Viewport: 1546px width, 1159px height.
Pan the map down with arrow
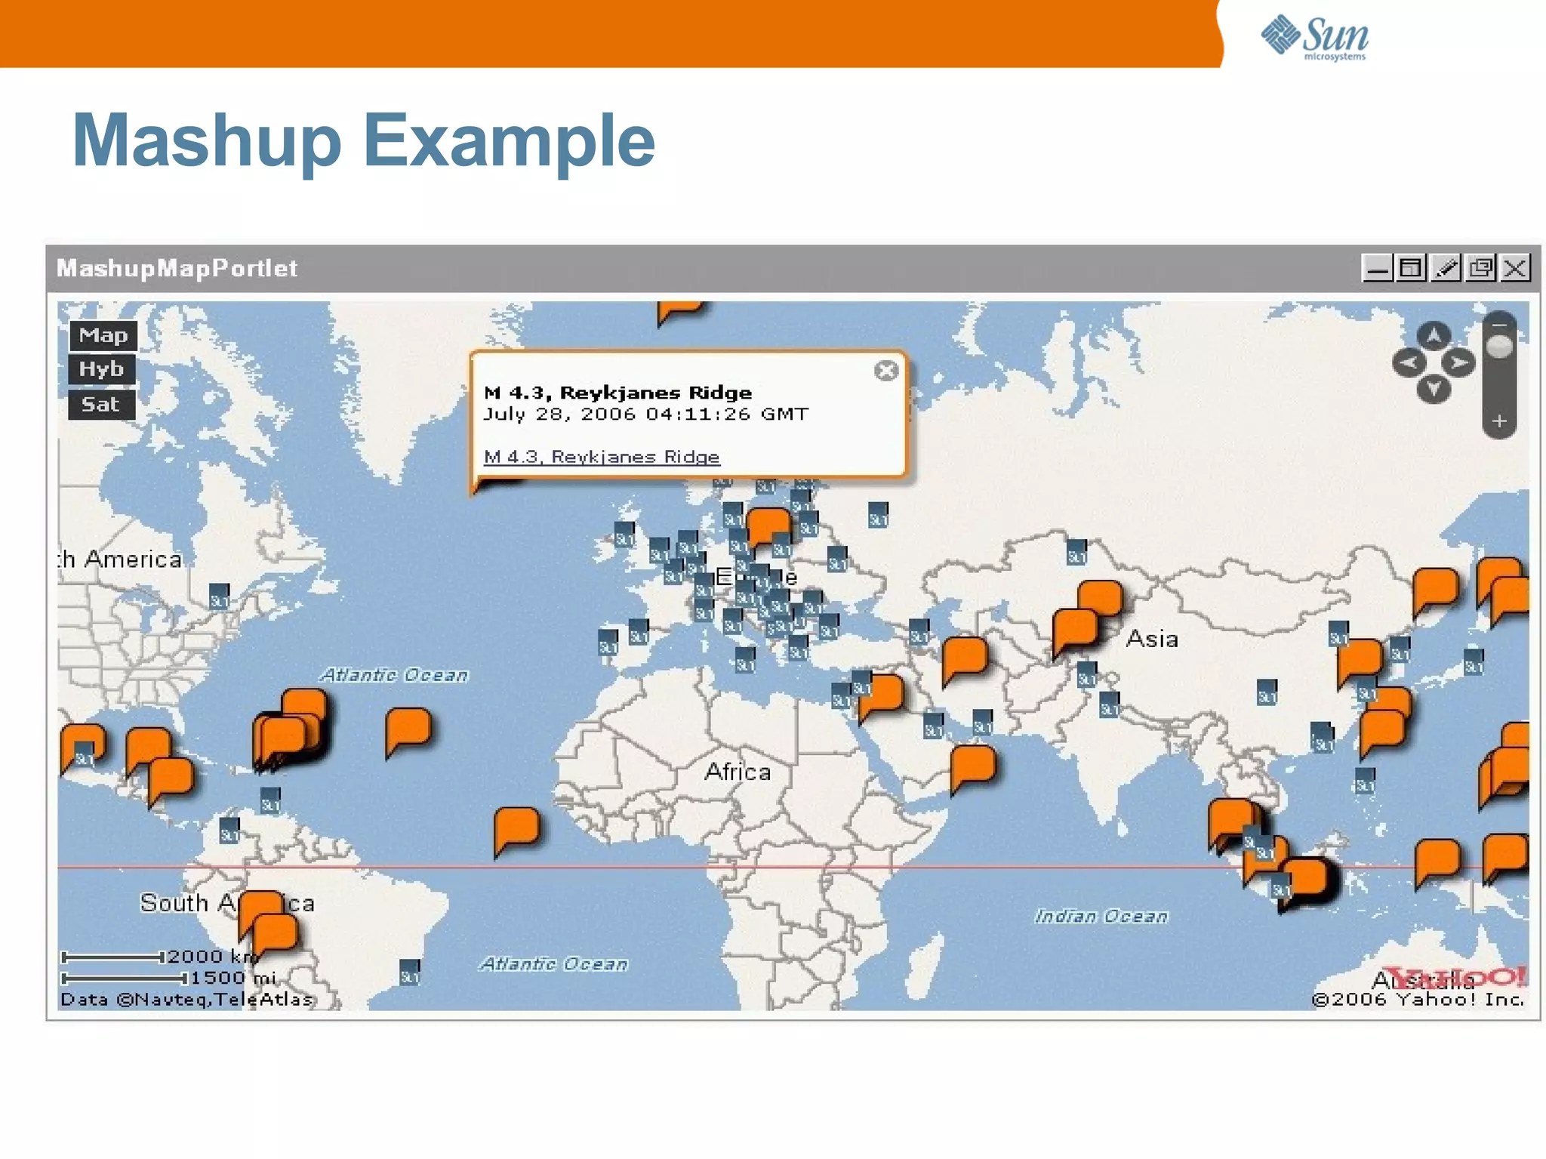[1434, 390]
